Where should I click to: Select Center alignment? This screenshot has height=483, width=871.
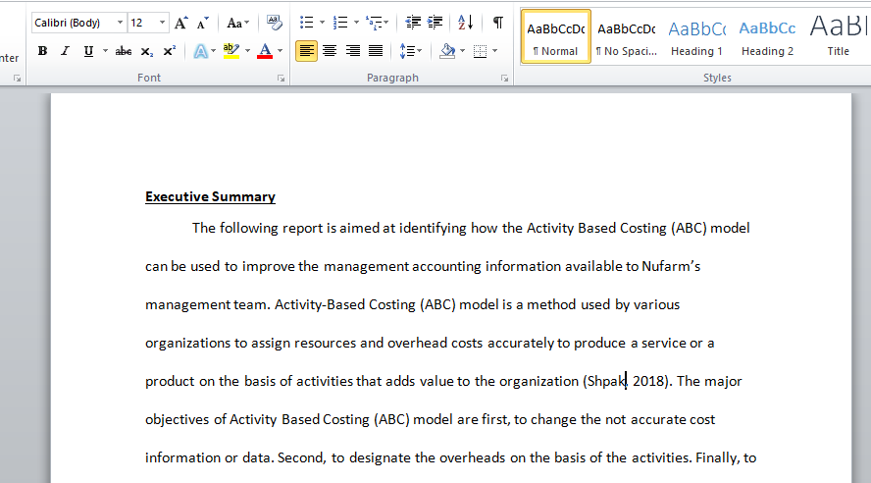click(330, 51)
